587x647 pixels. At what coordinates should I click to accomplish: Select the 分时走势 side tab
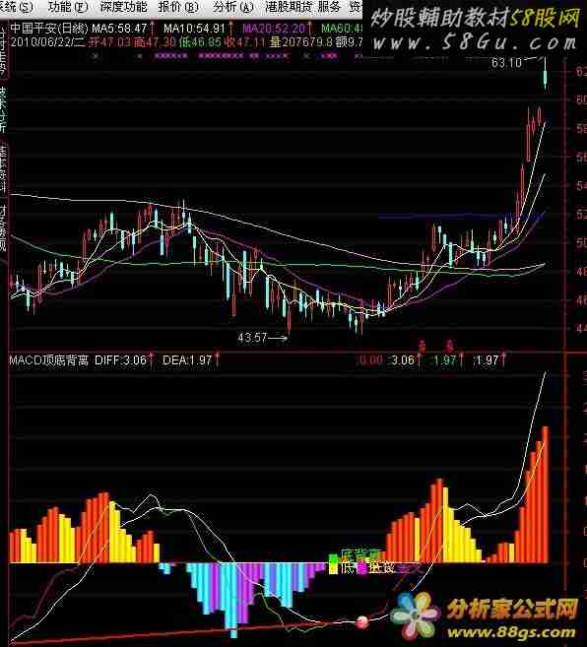tap(3, 51)
